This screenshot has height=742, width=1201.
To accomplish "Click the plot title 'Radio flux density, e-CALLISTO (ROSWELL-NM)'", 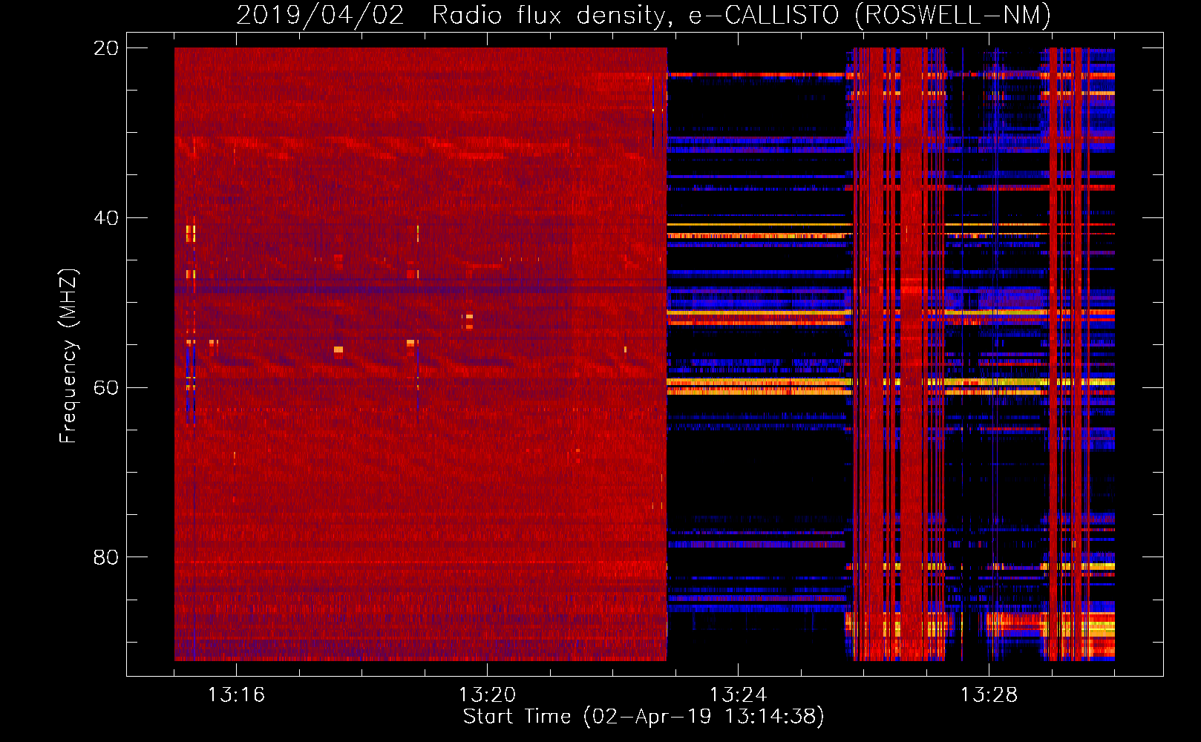I will (x=742, y=16).
